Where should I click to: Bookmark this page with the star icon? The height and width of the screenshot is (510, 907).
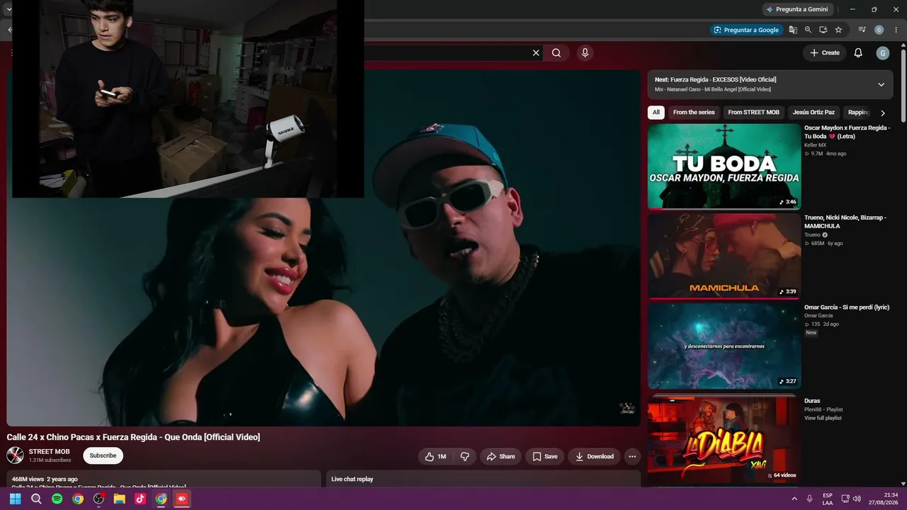pyautogui.click(x=838, y=30)
